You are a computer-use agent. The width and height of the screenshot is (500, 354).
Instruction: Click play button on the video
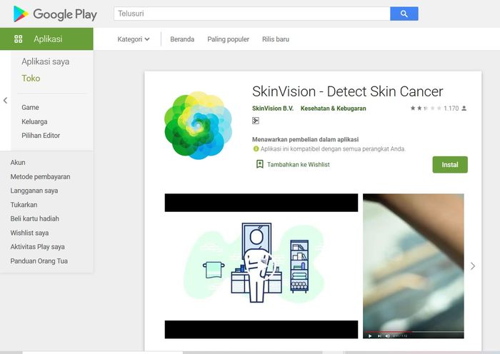pyautogui.click(x=370, y=335)
